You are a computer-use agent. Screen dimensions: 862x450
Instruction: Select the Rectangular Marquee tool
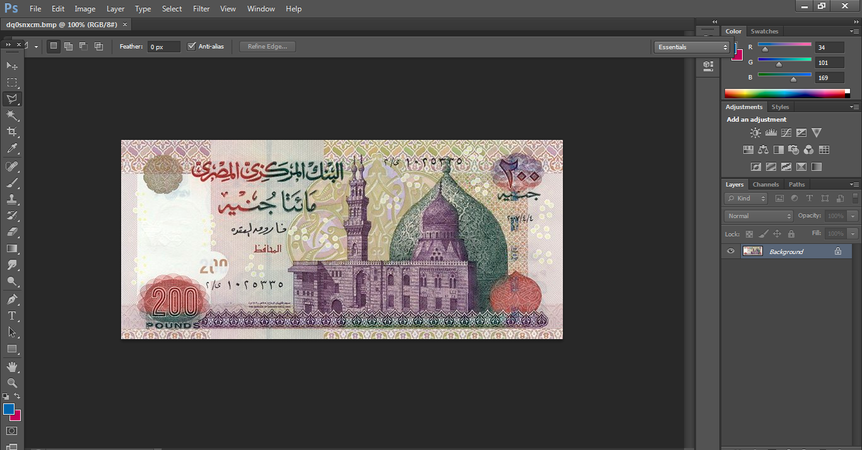[x=12, y=83]
